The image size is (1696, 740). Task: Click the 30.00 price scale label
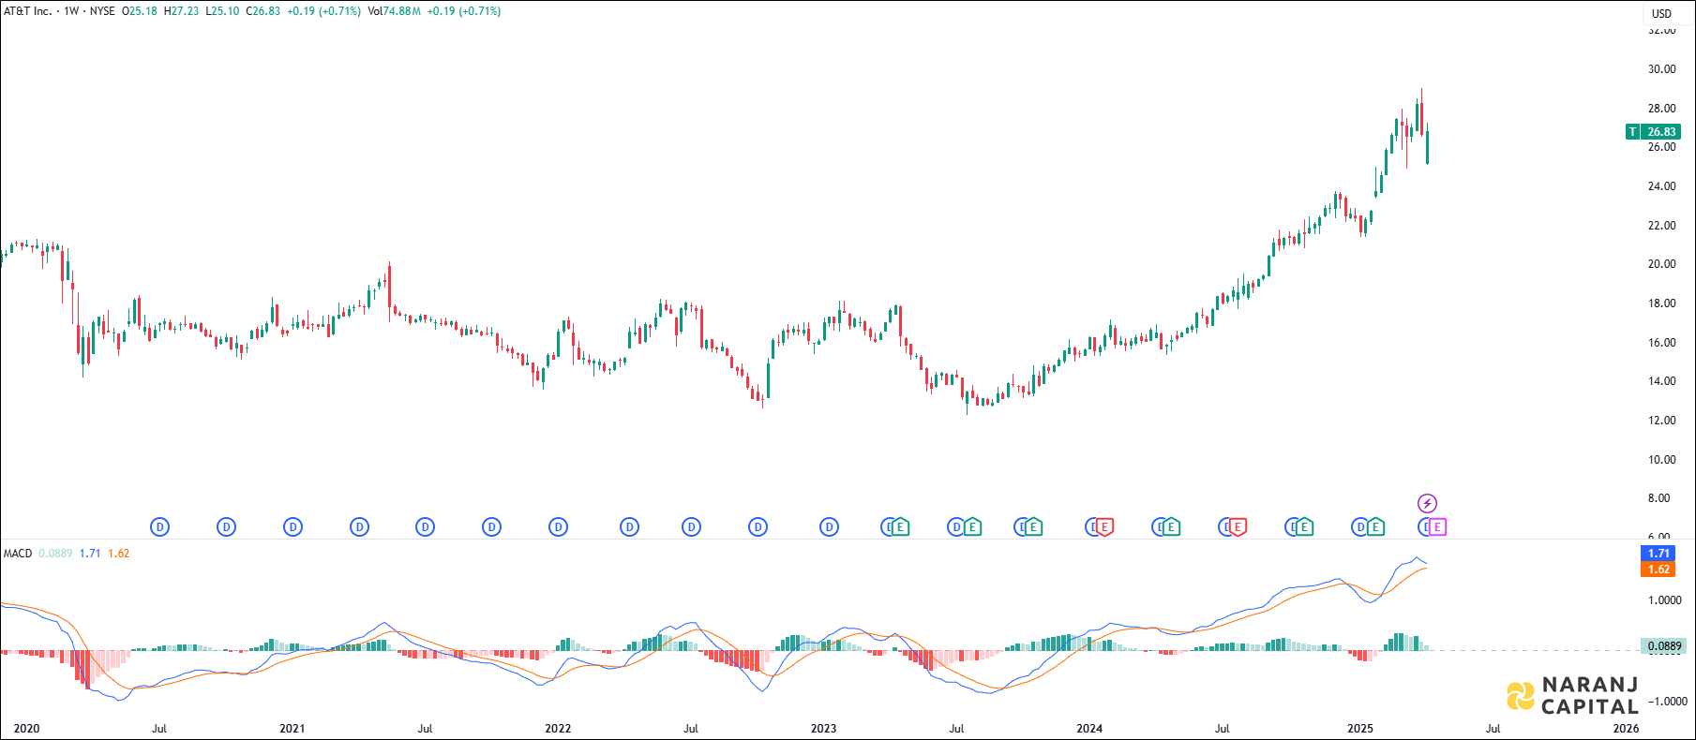pos(1662,69)
